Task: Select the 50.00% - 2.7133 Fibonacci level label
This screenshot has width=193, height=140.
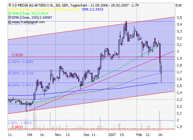Action: click(21, 73)
